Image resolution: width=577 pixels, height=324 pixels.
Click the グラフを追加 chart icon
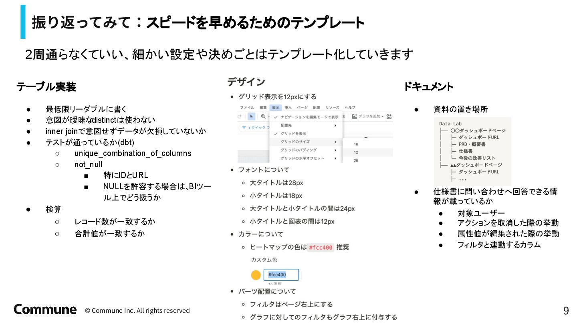coord(355,116)
